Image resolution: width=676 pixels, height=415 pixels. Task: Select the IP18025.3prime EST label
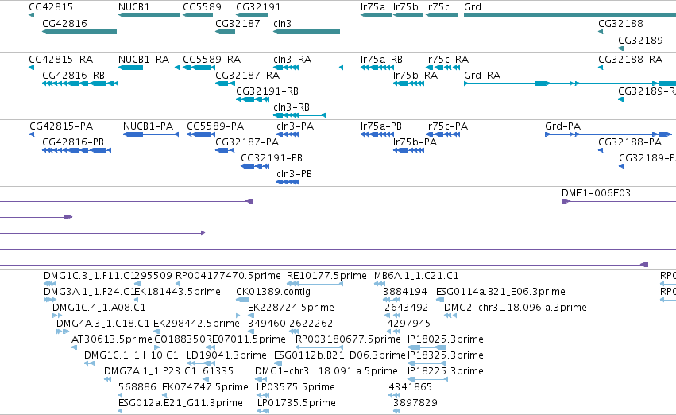point(446,339)
